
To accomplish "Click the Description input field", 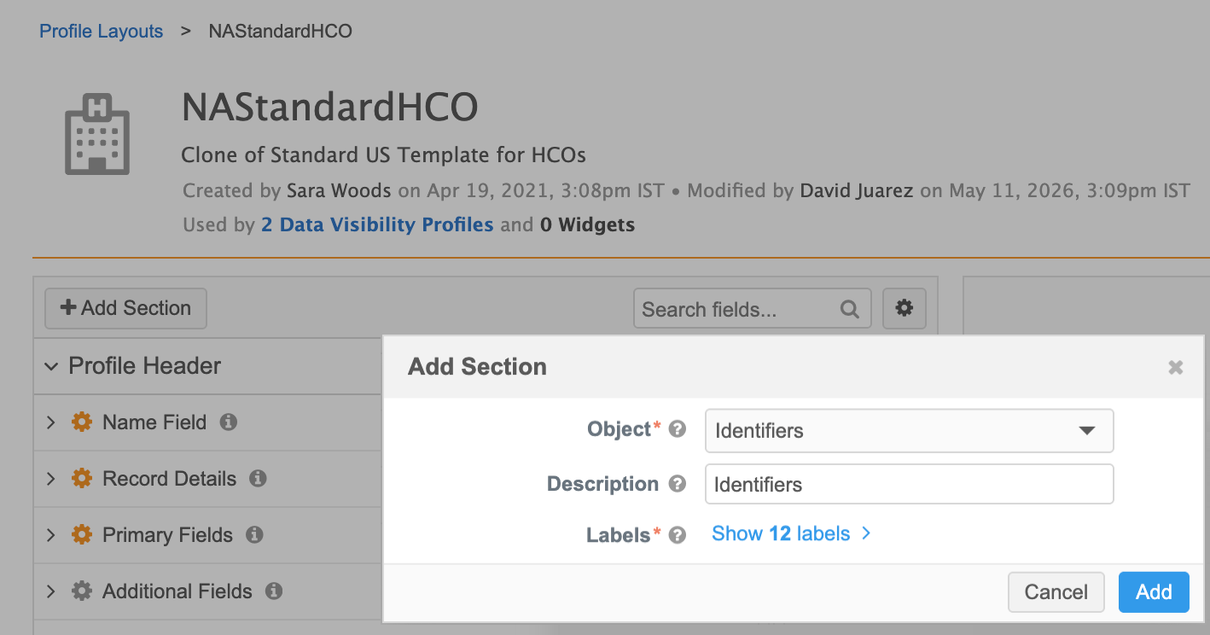I will [909, 484].
